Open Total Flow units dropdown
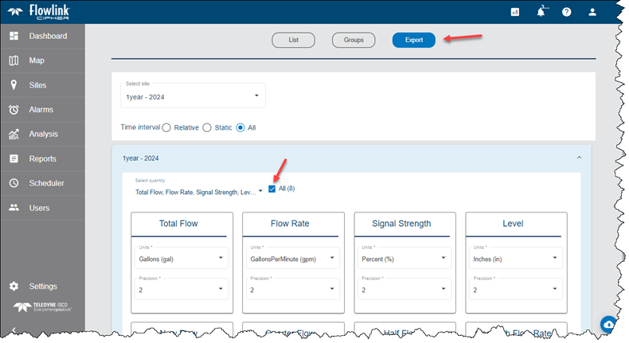 pyautogui.click(x=182, y=258)
